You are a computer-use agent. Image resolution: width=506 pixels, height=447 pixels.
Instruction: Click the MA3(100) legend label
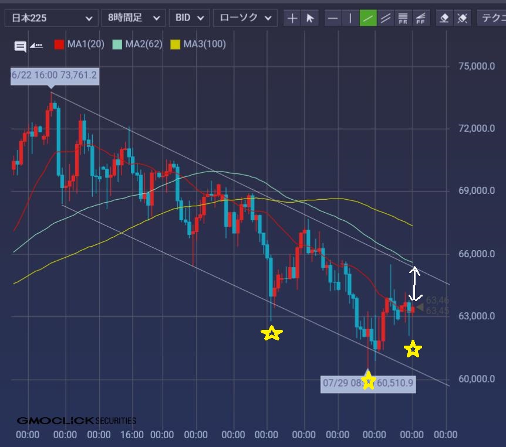tap(205, 44)
